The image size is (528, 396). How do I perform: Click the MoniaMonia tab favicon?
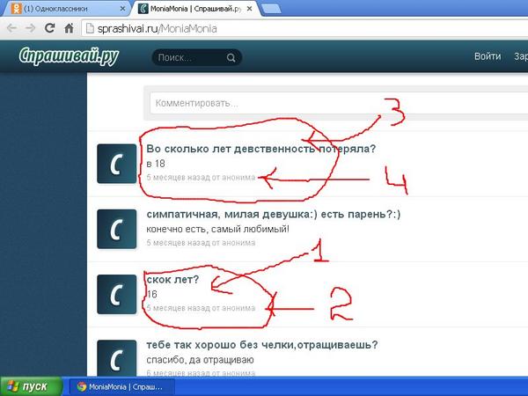pyautogui.click(x=143, y=9)
